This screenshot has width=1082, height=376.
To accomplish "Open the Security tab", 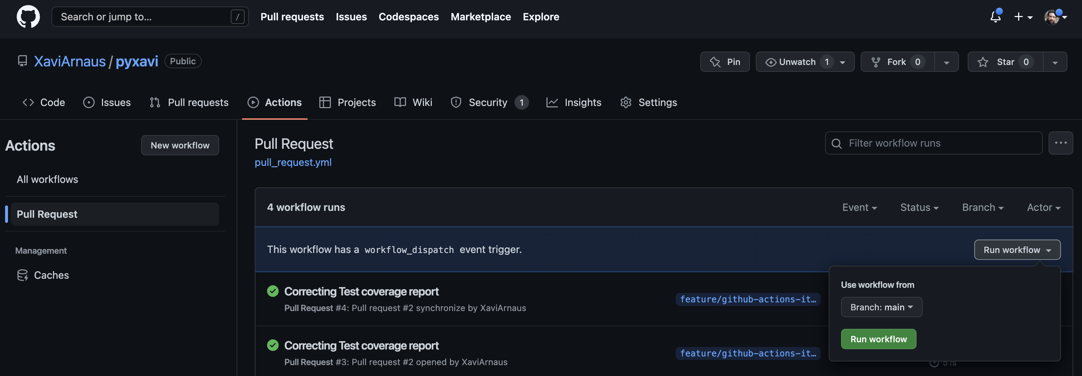I will [x=488, y=102].
